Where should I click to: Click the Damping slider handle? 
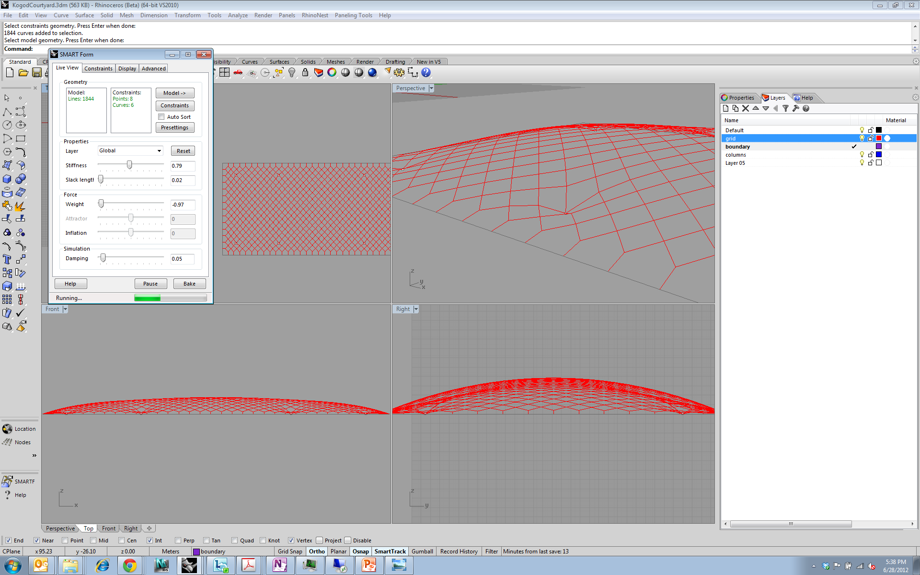pos(103,258)
